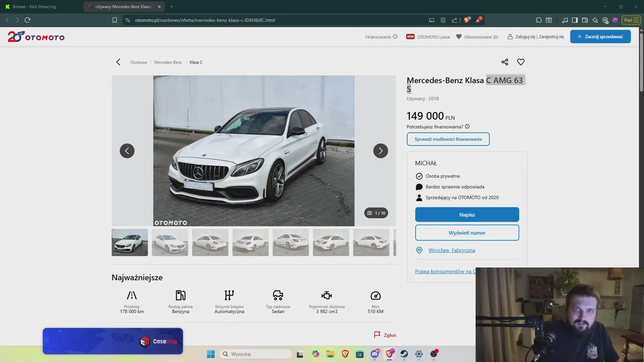Click the Moc 510 KM value
644x362 pixels.
tap(375, 312)
